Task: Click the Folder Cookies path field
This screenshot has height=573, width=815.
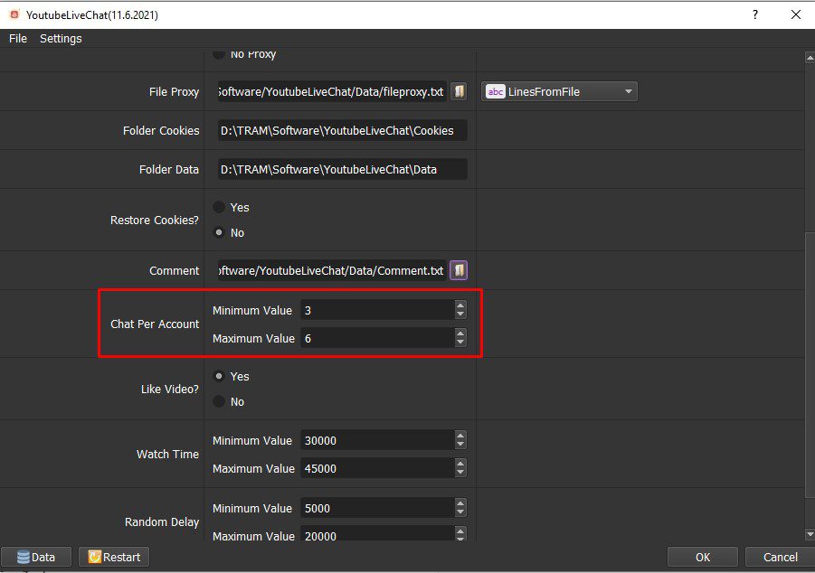Action: point(343,130)
